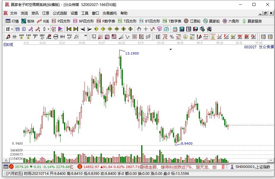
Task: Jump to first bar button
Action: [69, 29]
